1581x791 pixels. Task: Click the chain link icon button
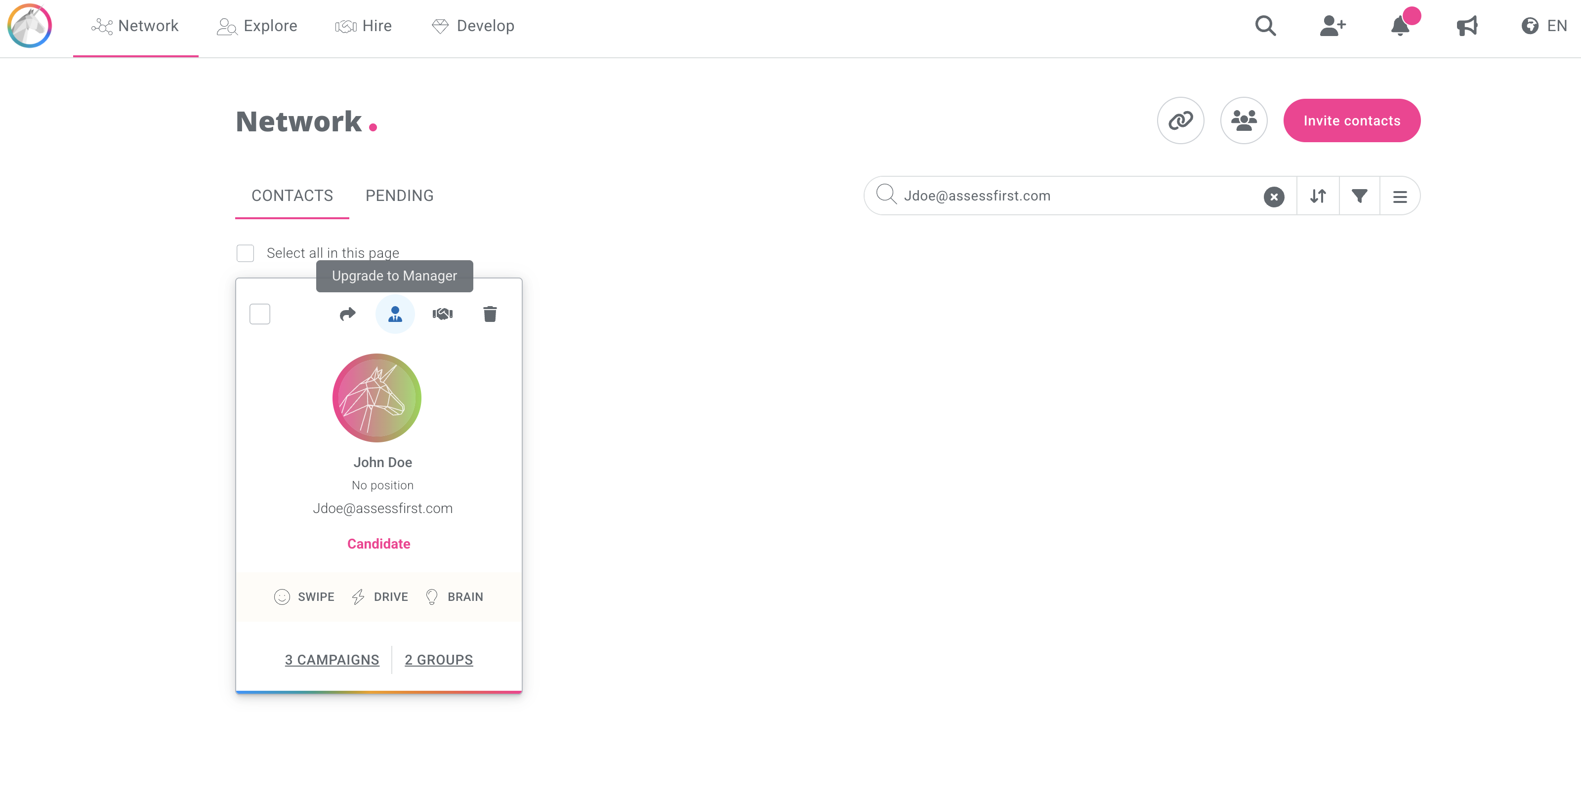click(1180, 120)
